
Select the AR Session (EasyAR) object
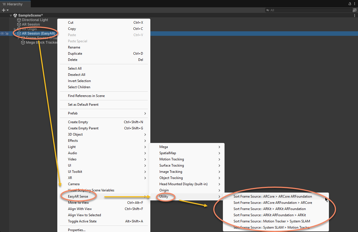coord(38,34)
